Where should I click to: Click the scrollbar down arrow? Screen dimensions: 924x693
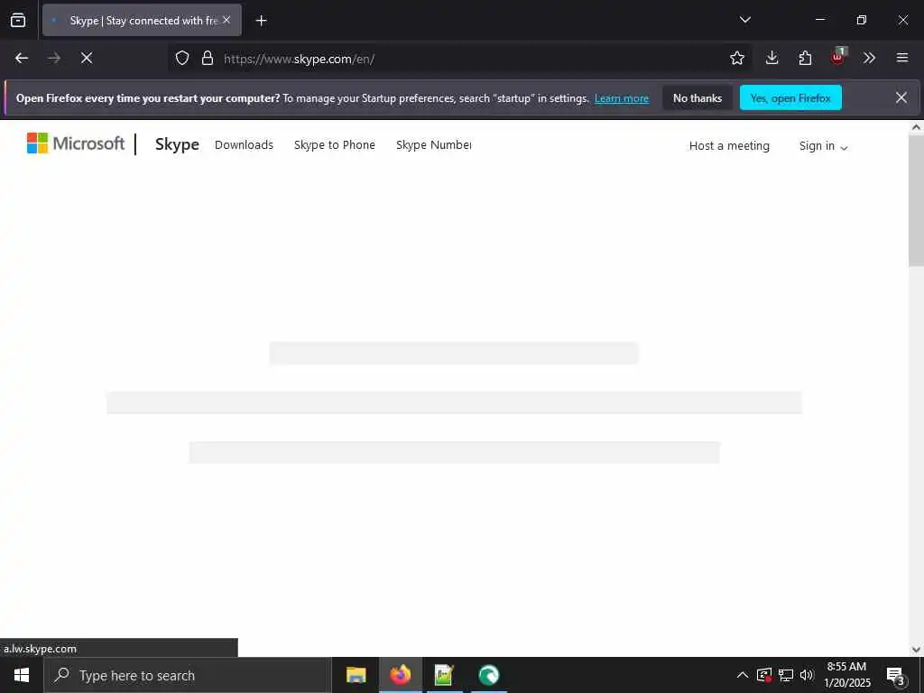point(916,650)
